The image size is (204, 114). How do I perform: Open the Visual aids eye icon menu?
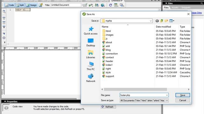pyautogui.click(x=122, y=5)
